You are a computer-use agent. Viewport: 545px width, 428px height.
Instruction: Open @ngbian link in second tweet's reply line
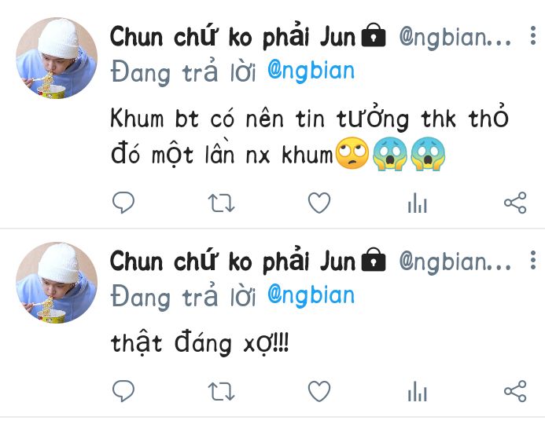tap(311, 296)
